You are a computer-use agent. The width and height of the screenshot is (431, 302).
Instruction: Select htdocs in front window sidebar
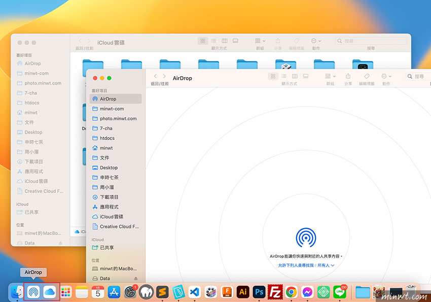coord(116,138)
